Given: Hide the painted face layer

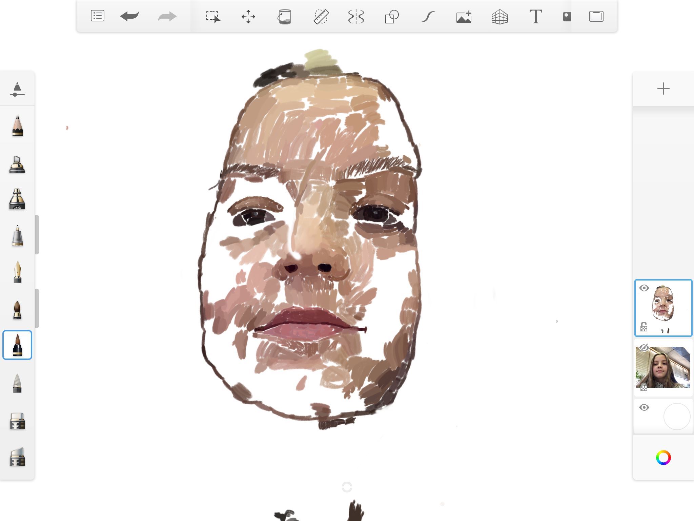Looking at the screenshot, I should (x=644, y=288).
